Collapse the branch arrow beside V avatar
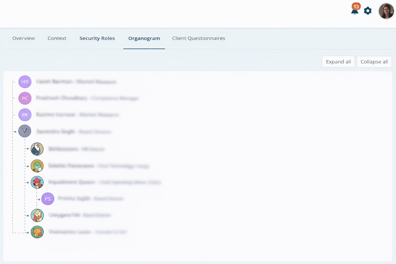 pos(15,132)
